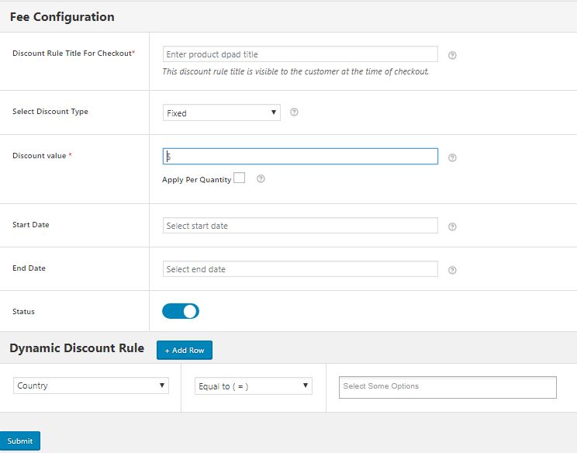The height and width of the screenshot is (453, 577).
Task: Open the Equal to ( = ) operator dropdown
Action: tap(253, 386)
